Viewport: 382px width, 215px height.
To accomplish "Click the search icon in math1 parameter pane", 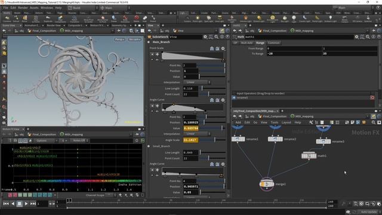I will (x=368, y=37).
